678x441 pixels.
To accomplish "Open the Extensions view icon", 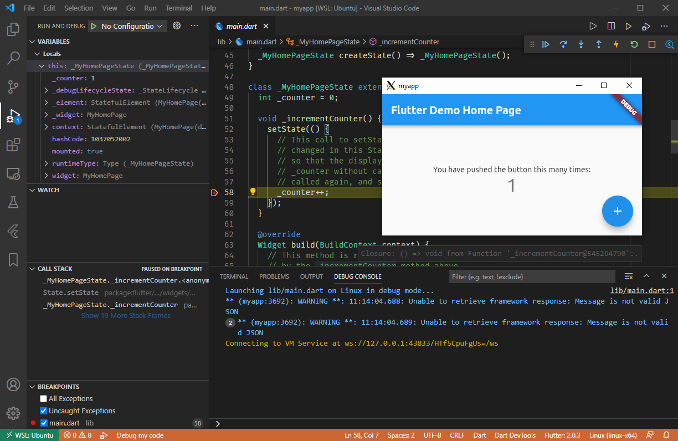I will [x=13, y=145].
